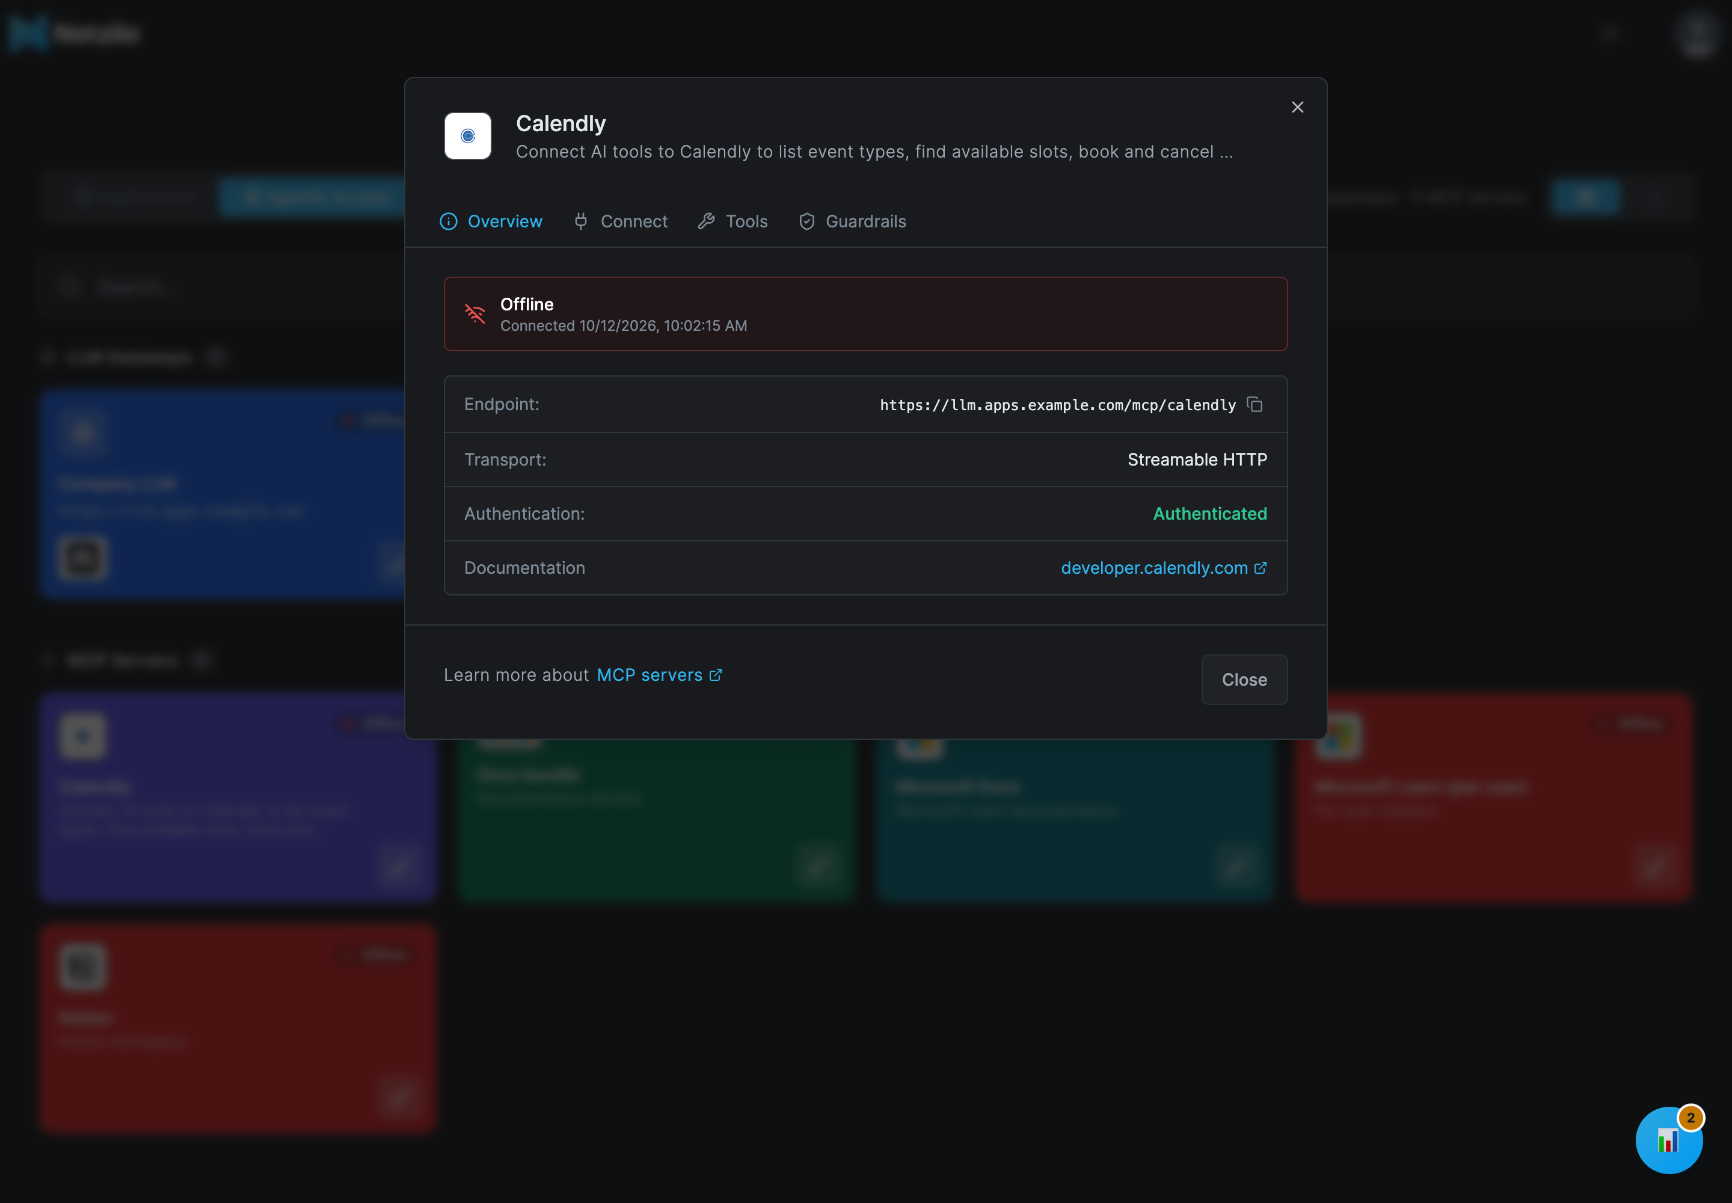This screenshot has width=1732, height=1203.
Task: Click the offline wifi status icon
Action: 475,313
